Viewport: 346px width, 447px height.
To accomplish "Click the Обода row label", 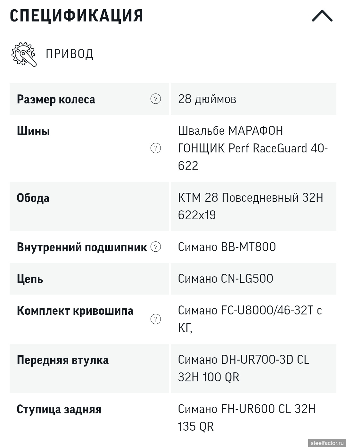I will [x=33, y=198].
